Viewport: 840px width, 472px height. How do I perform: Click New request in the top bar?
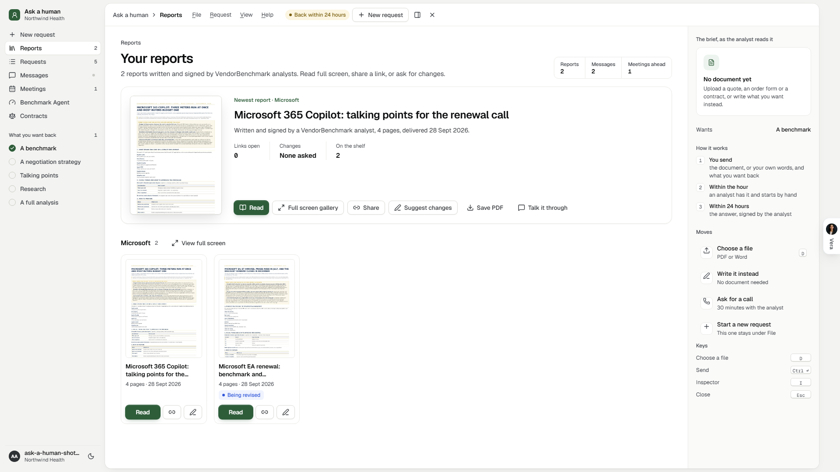pos(381,15)
